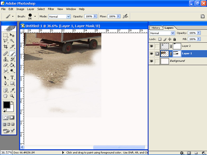
Task: Open the layer blending mode dropdown
Action: 173,33
